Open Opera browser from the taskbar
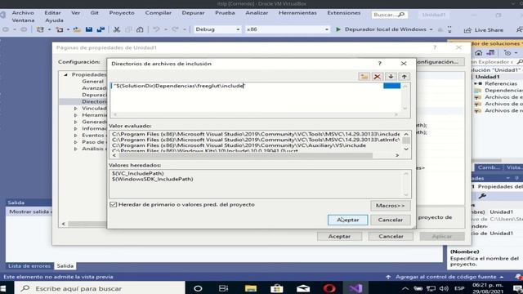 click(329, 288)
